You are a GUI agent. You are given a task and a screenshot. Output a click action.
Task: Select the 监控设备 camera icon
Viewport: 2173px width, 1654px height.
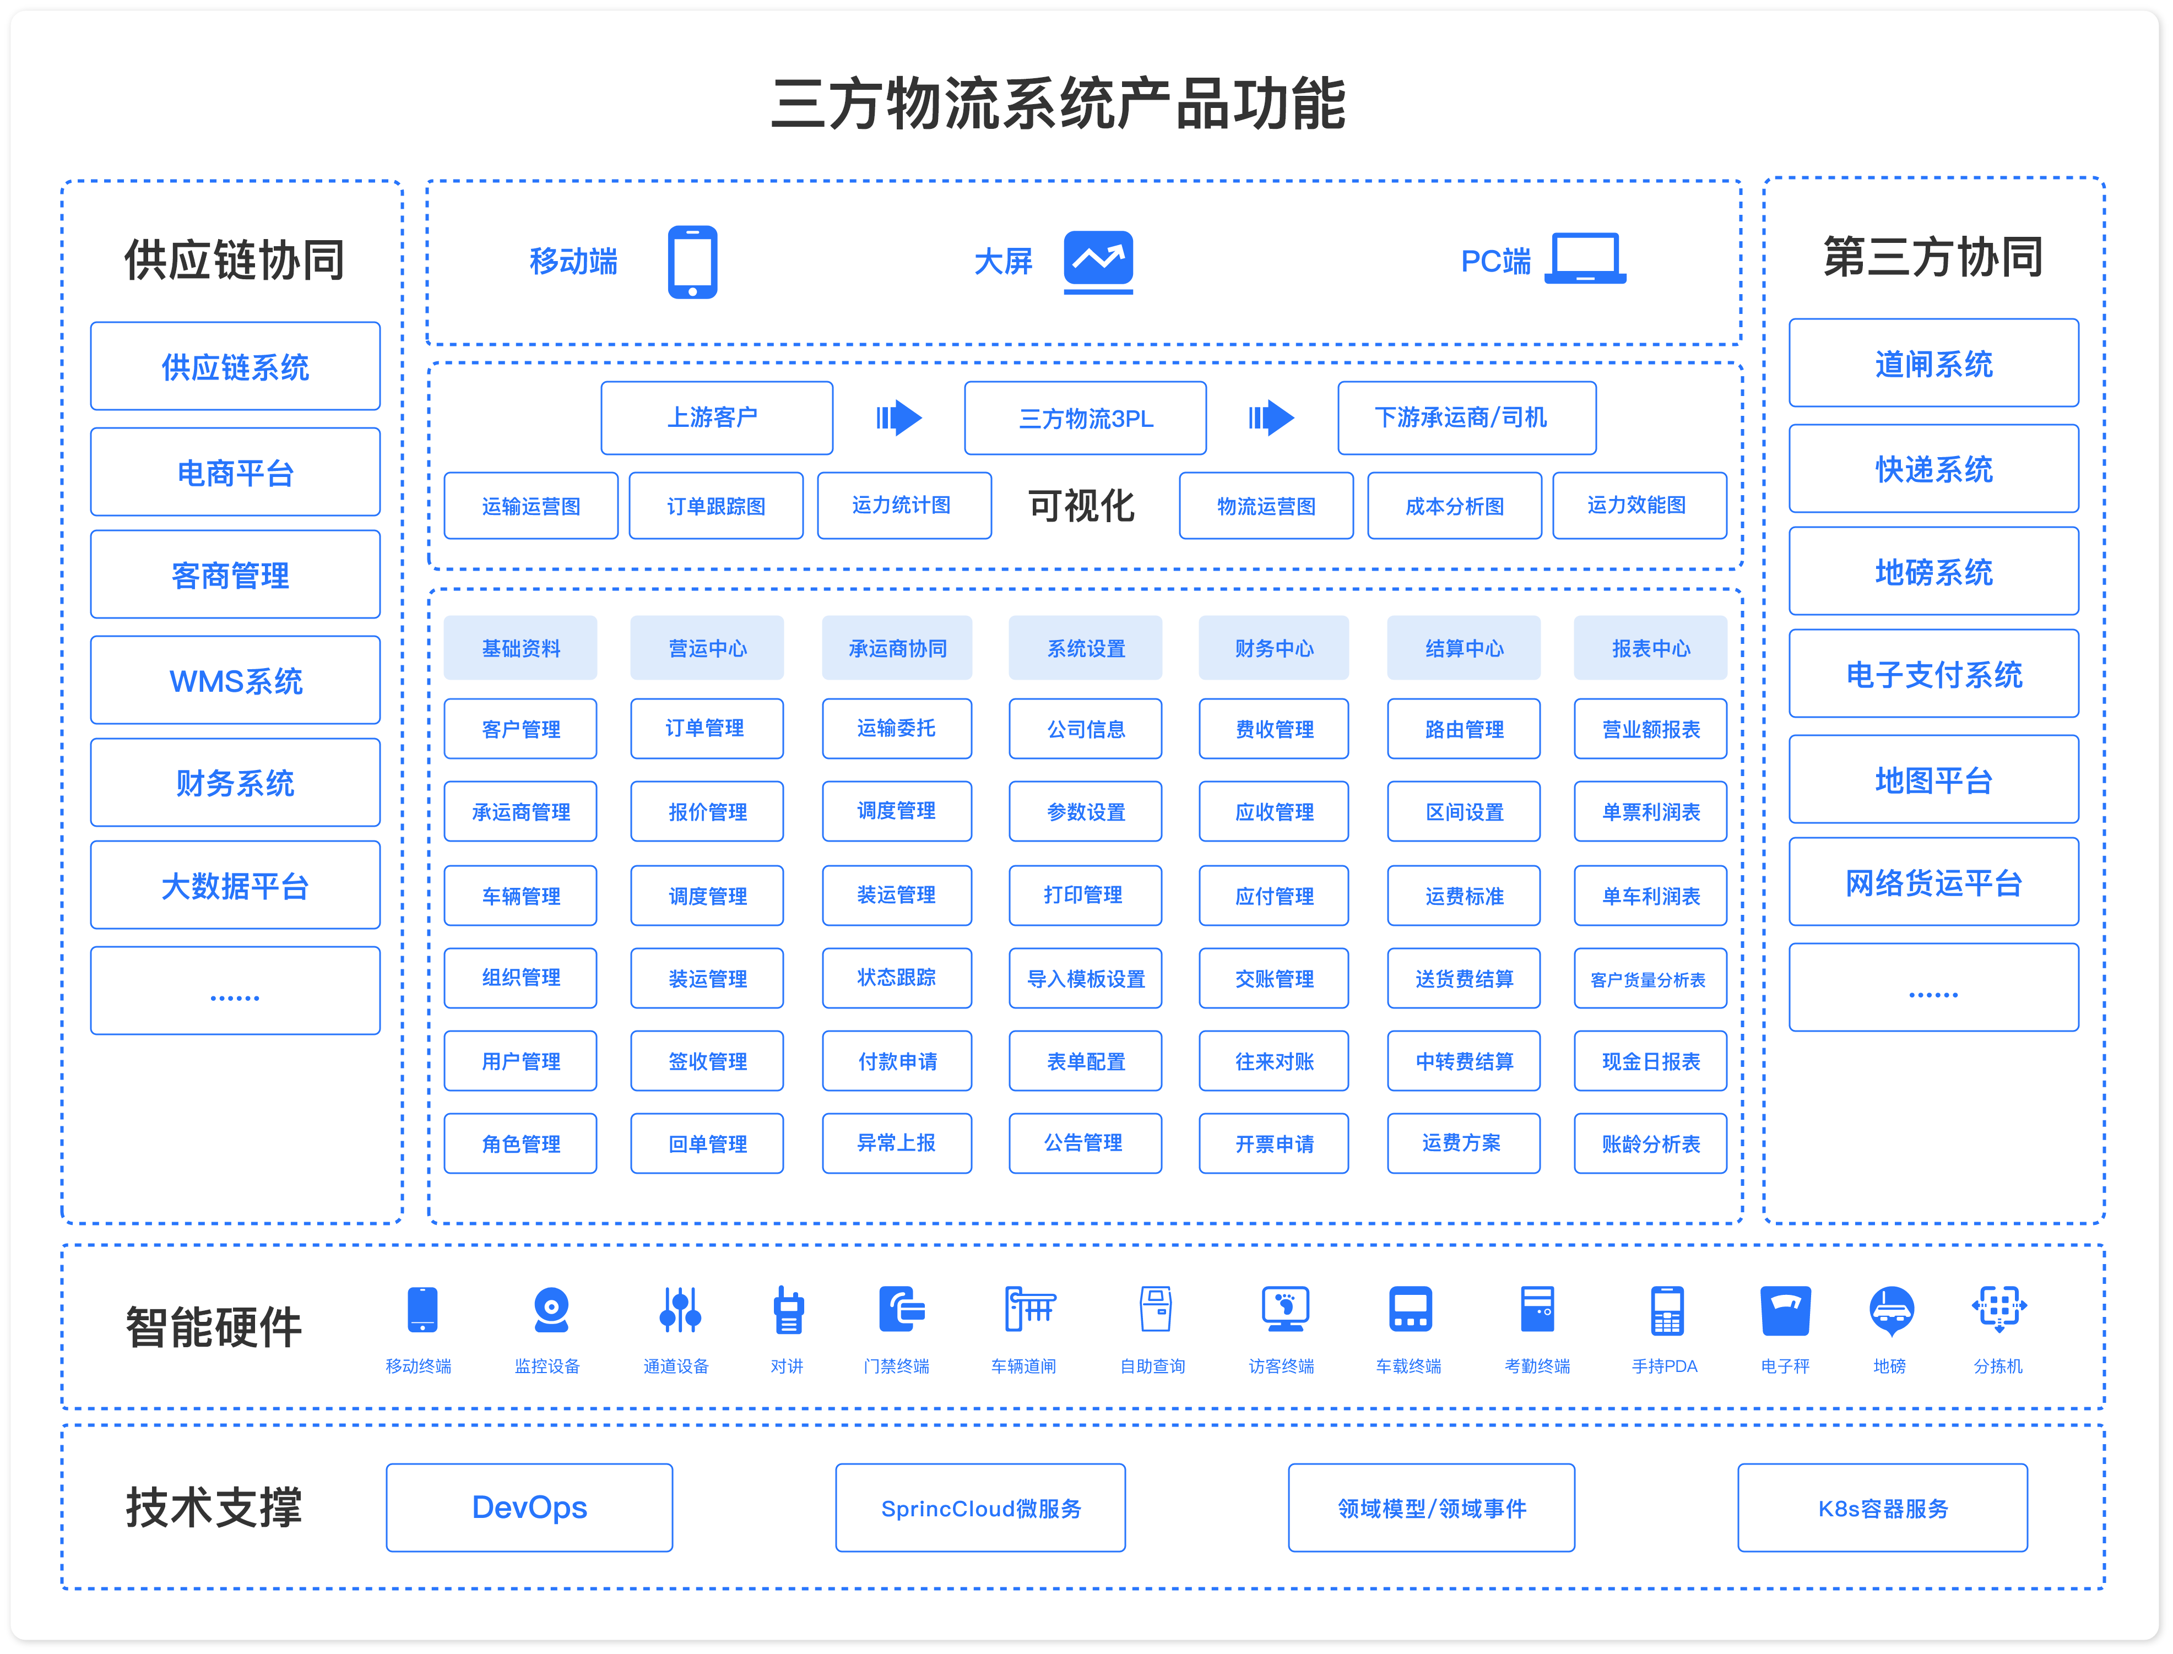click(x=551, y=1309)
